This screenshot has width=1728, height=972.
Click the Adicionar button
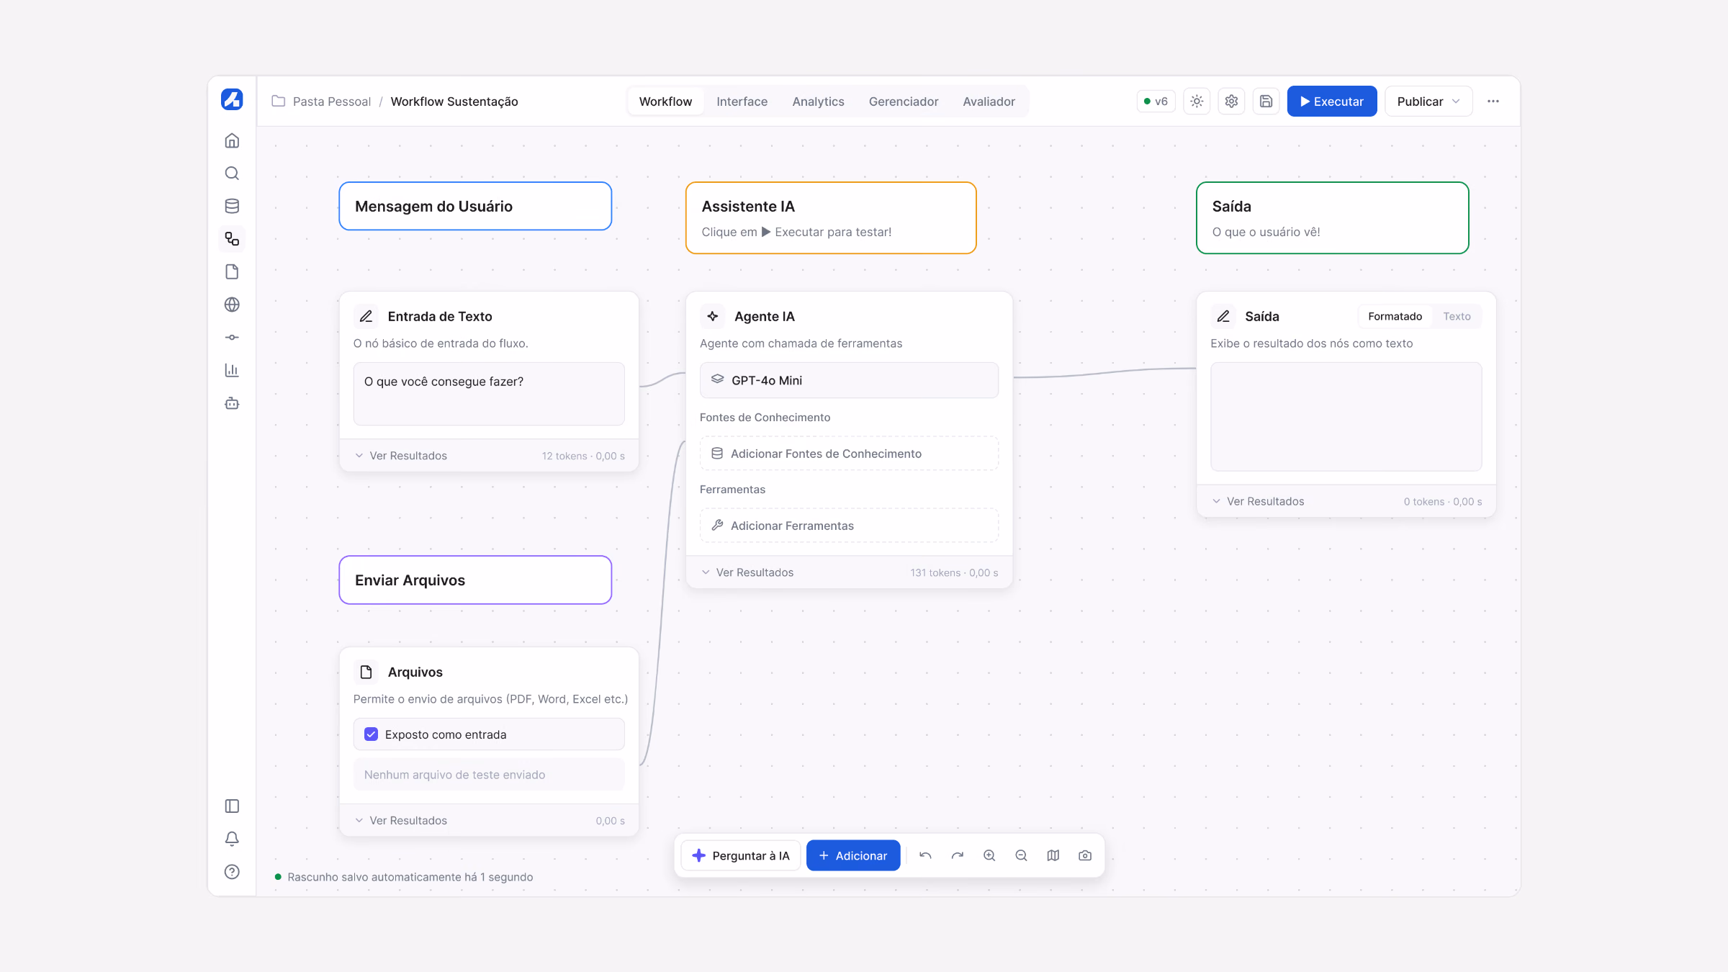coord(853,855)
